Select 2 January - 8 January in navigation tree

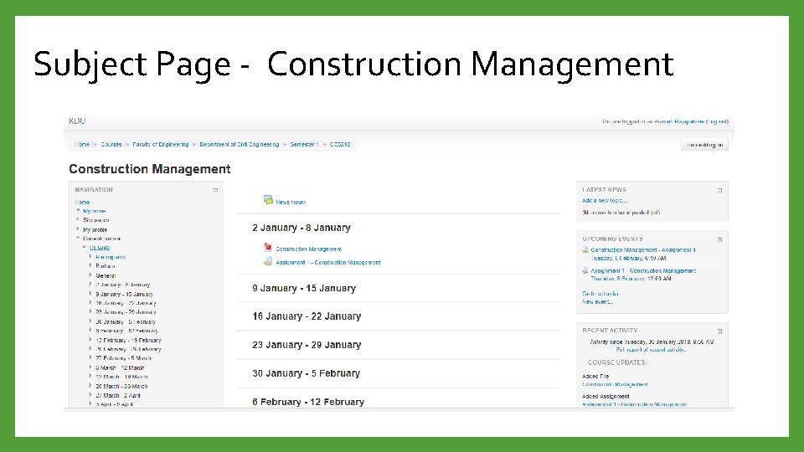[122, 285]
